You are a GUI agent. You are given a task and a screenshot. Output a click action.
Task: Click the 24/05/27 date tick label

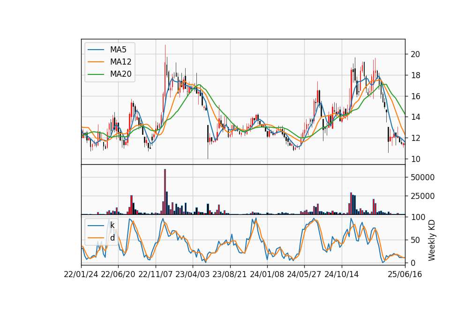click(304, 274)
